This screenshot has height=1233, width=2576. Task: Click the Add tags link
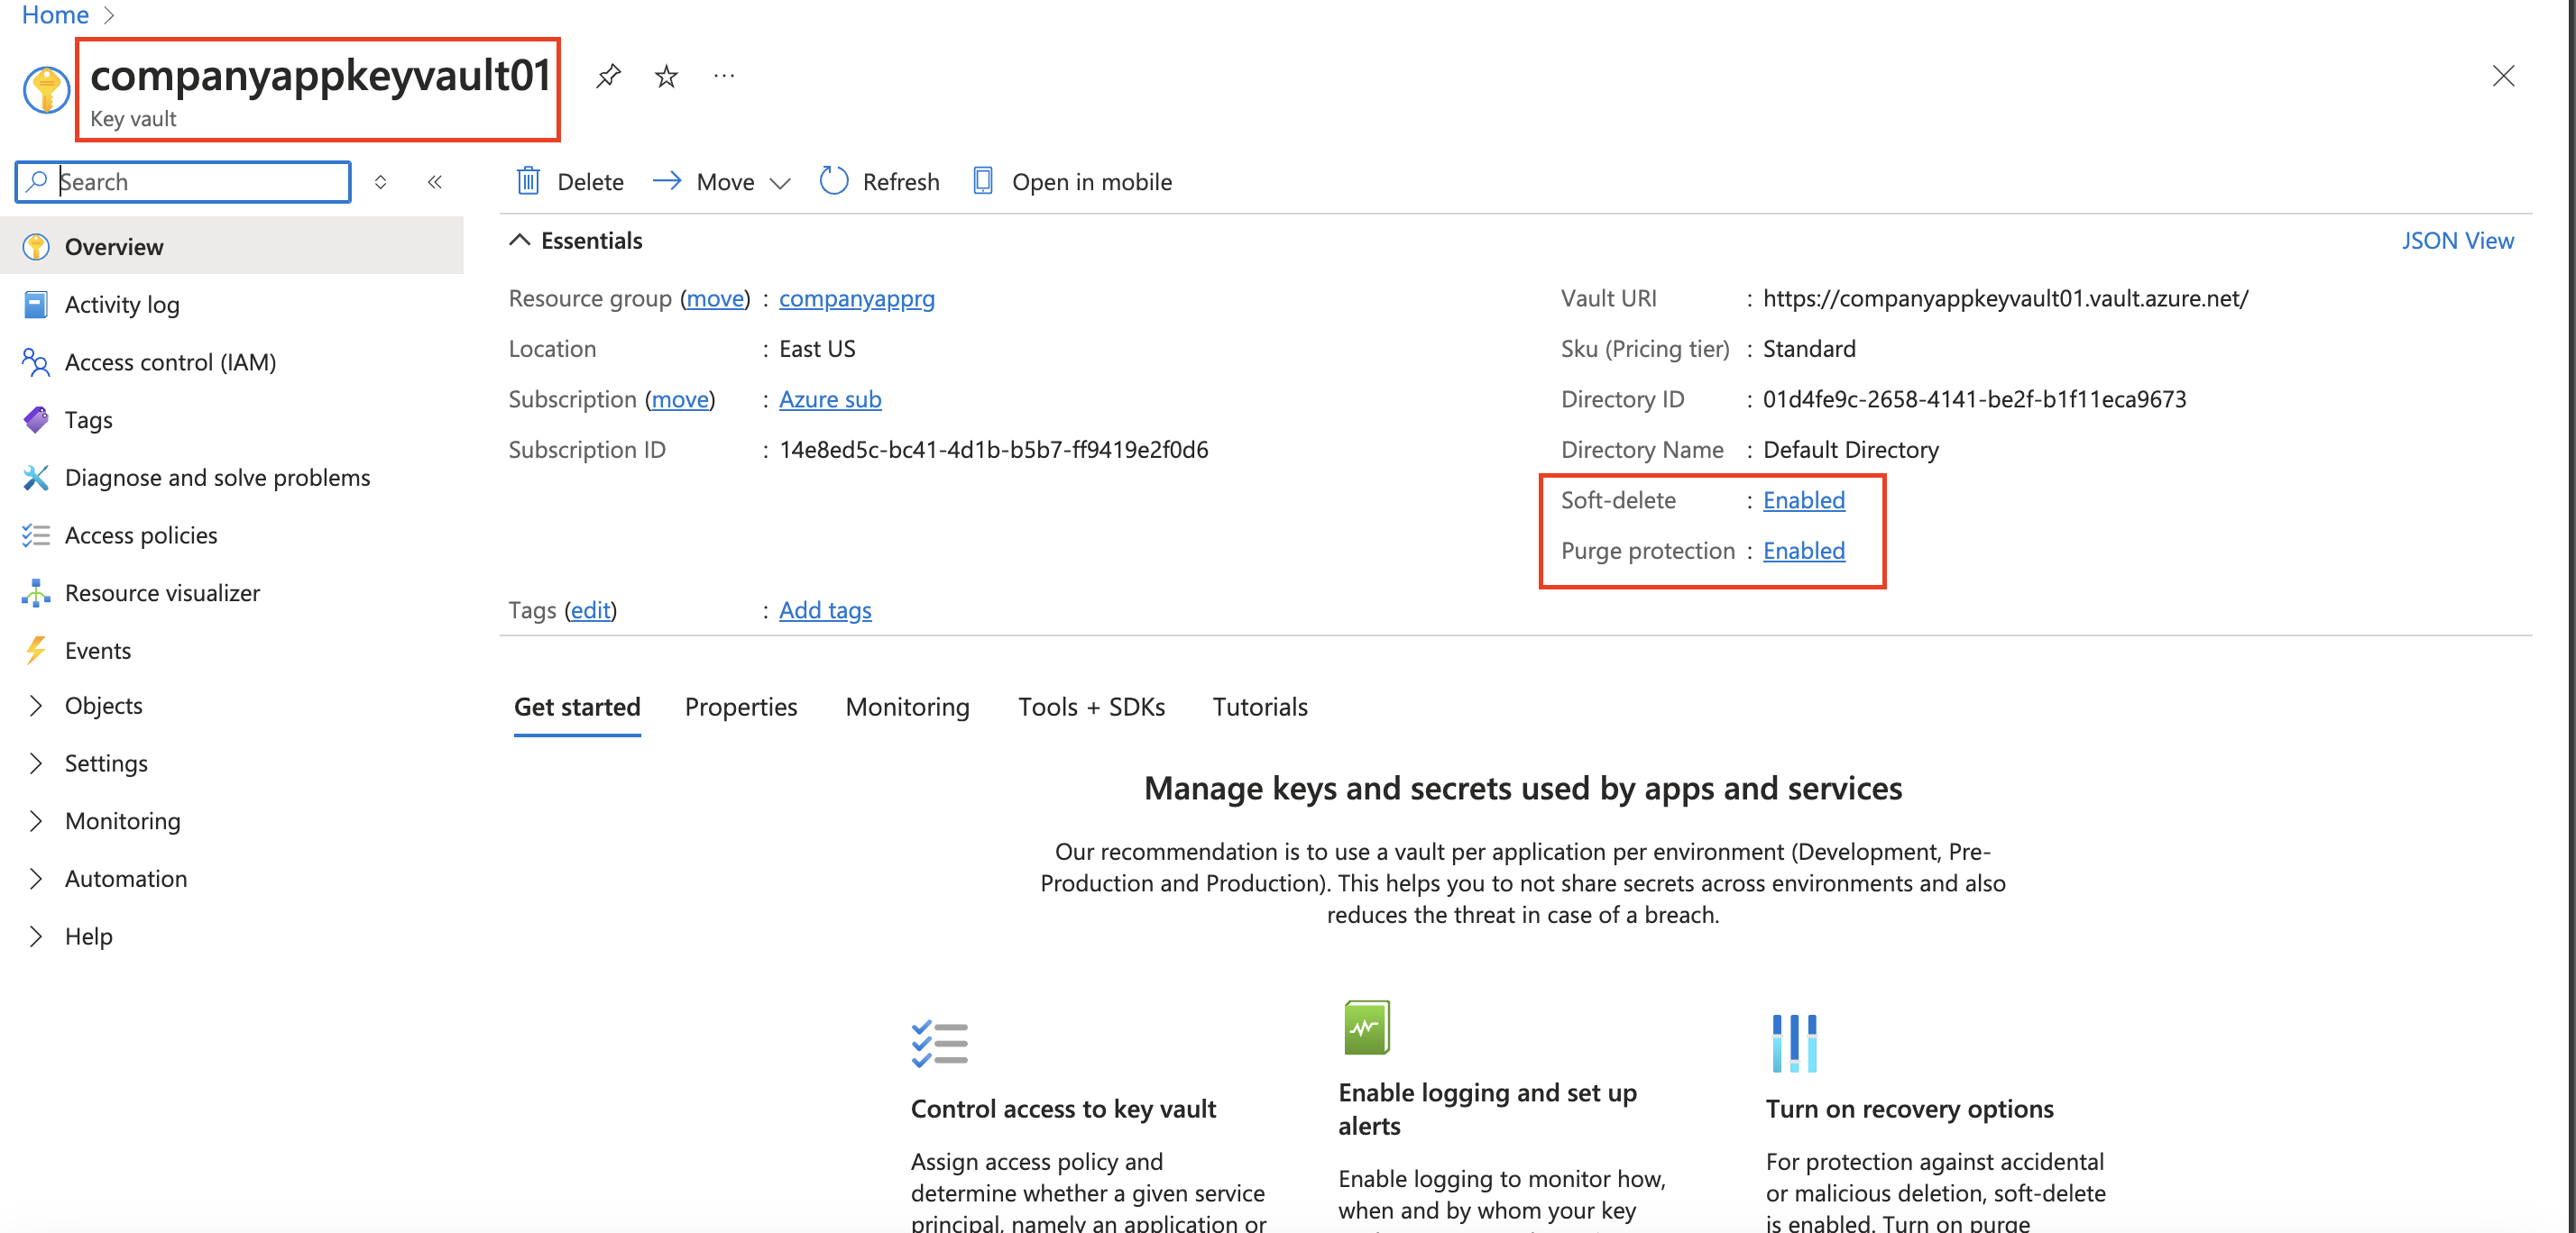[x=825, y=609]
